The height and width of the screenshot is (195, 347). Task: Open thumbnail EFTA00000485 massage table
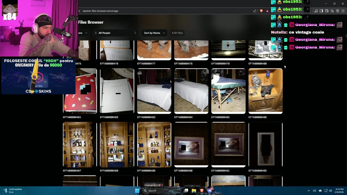click(x=228, y=91)
